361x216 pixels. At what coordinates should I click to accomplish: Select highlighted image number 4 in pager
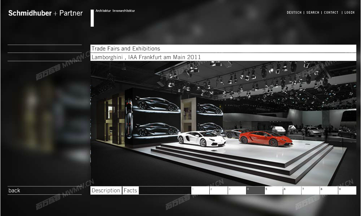255,190
